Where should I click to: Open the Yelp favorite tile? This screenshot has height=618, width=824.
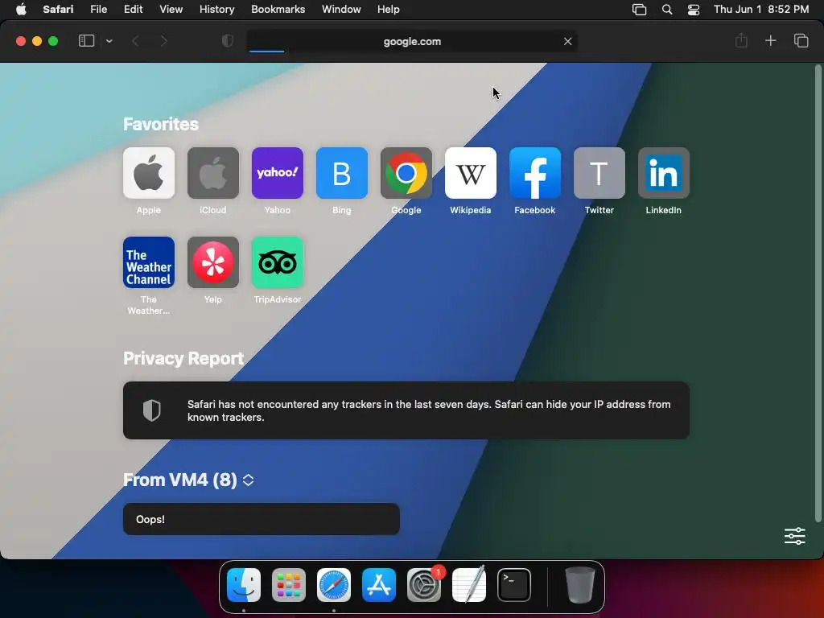[212, 262]
